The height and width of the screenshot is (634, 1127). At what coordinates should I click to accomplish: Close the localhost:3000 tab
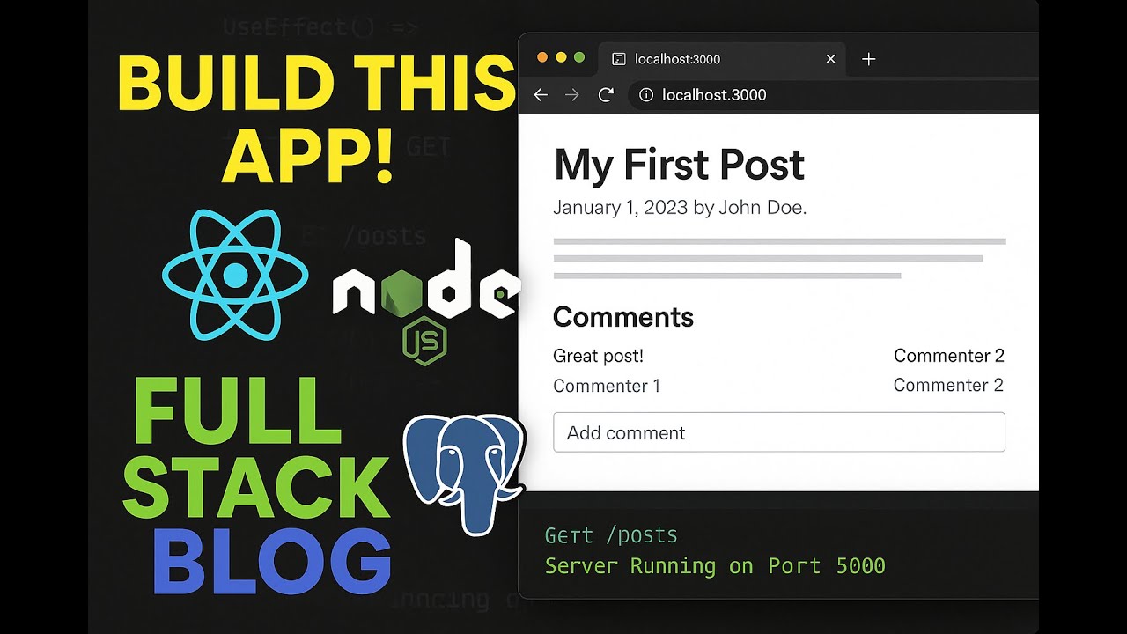[830, 59]
